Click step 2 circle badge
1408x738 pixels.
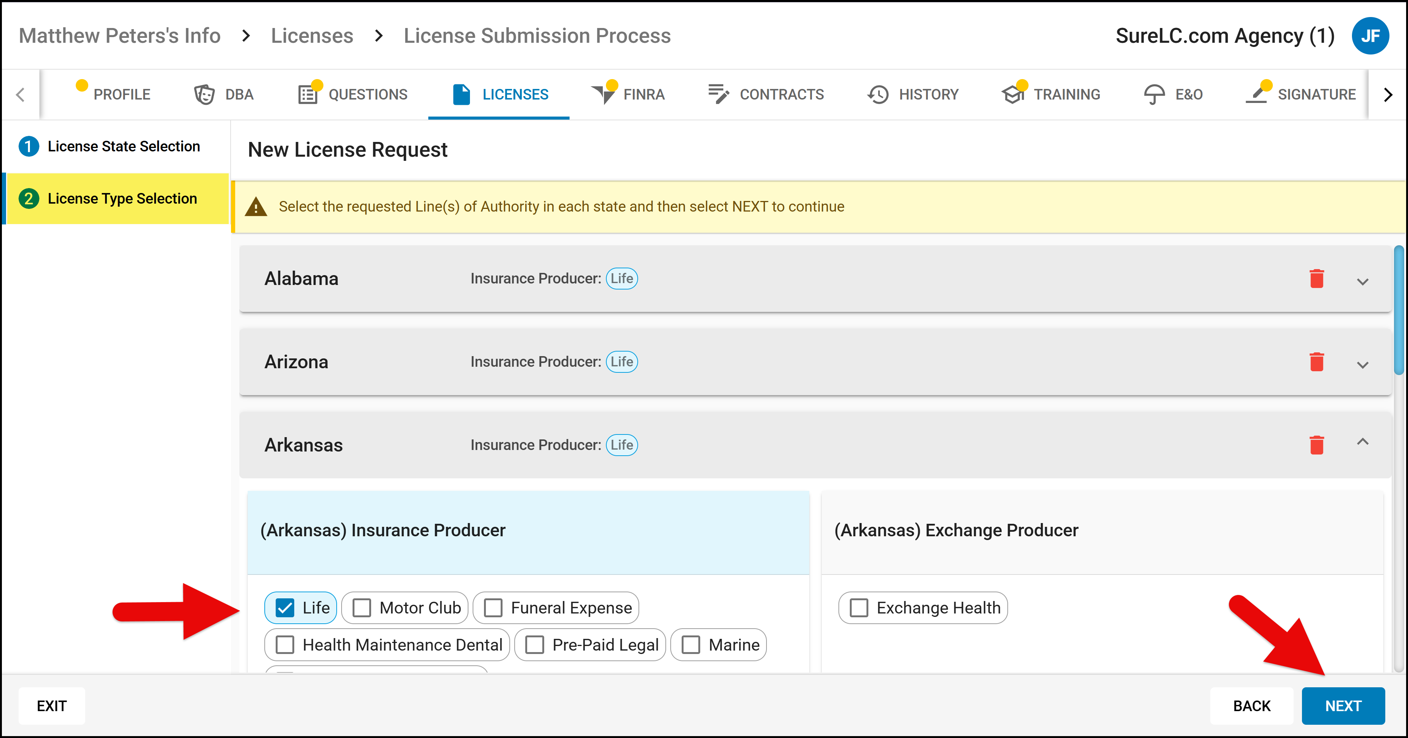point(29,199)
